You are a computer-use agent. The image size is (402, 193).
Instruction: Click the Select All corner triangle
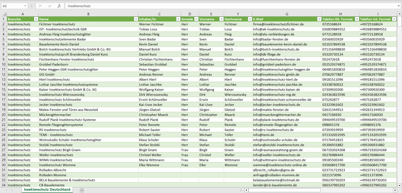pyautogui.click(x=4, y=14)
